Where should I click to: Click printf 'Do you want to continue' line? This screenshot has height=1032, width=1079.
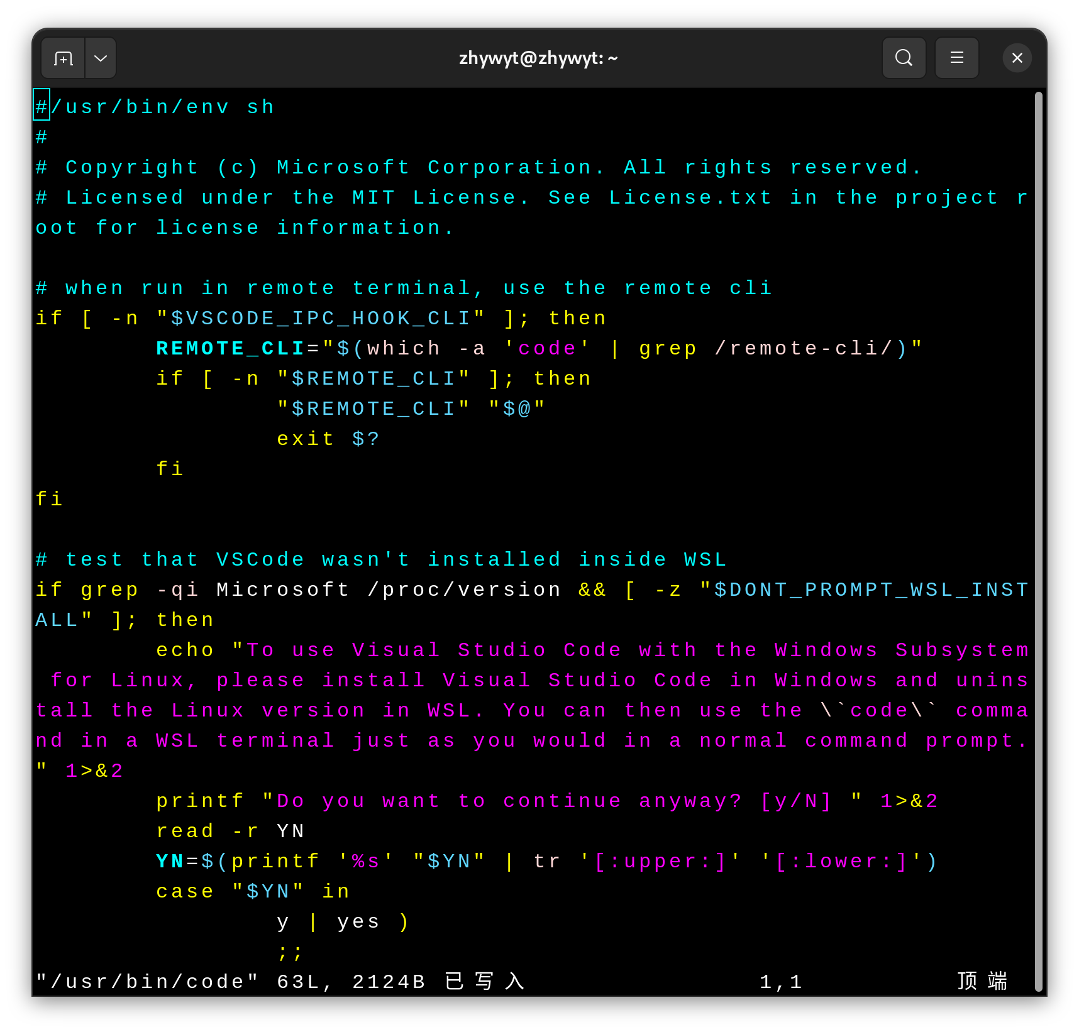[547, 801]
